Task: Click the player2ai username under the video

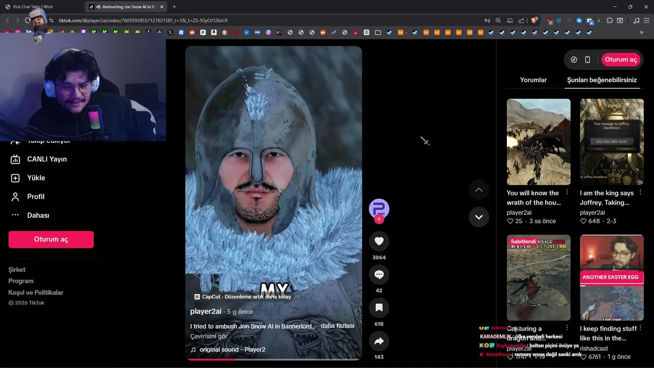Action: 206,311
